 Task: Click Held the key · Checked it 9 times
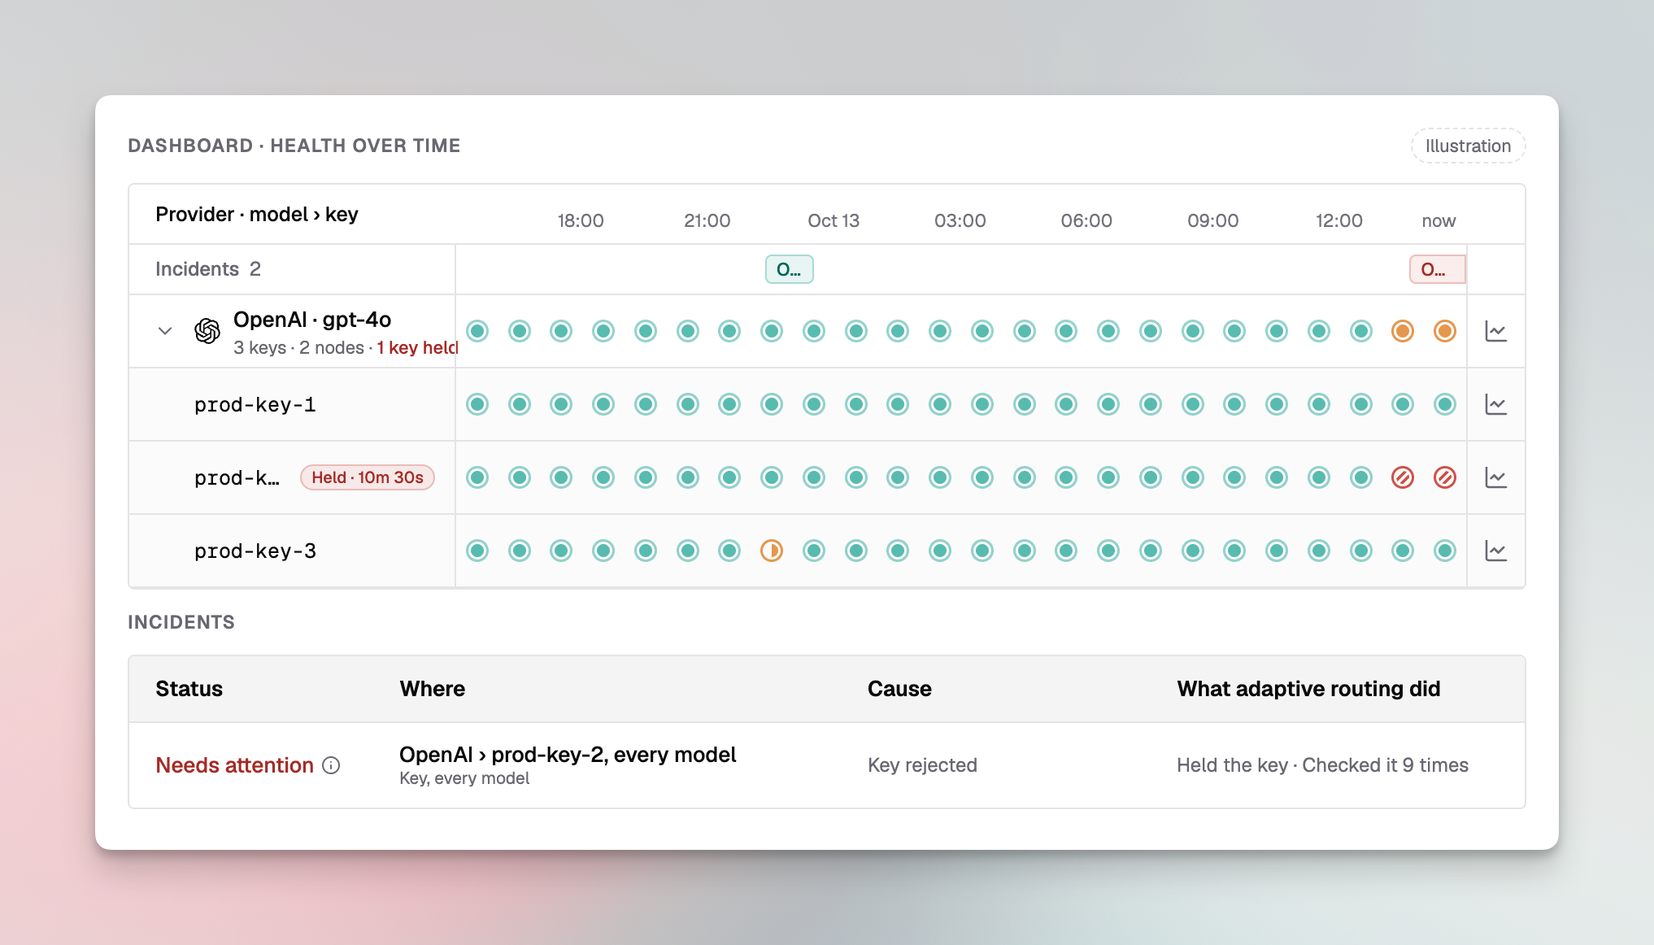click(1322, 765)
